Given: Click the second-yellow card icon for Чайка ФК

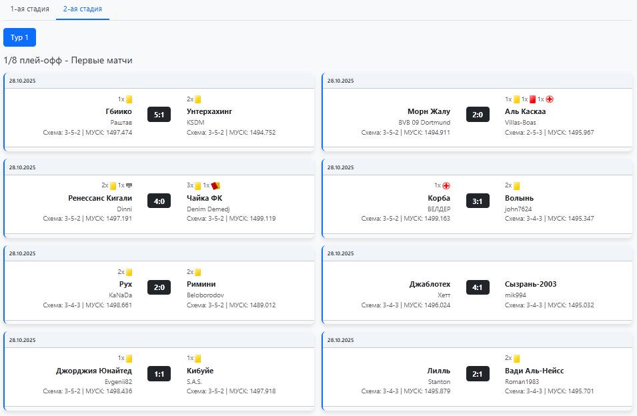Looking at the screenshot, I should [215, 186].
